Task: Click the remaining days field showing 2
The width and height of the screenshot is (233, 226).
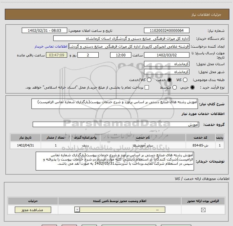Action: coord(88,55)
